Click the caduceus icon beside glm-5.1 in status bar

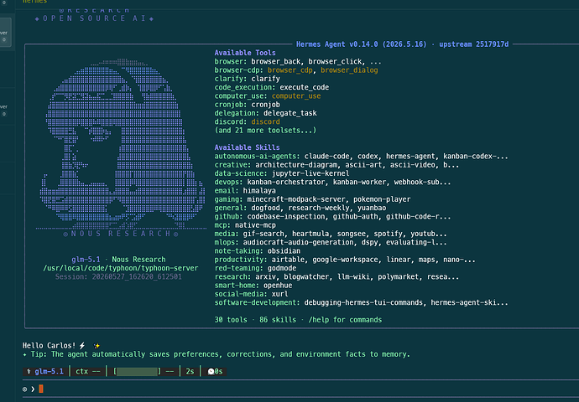click(29, 371)
